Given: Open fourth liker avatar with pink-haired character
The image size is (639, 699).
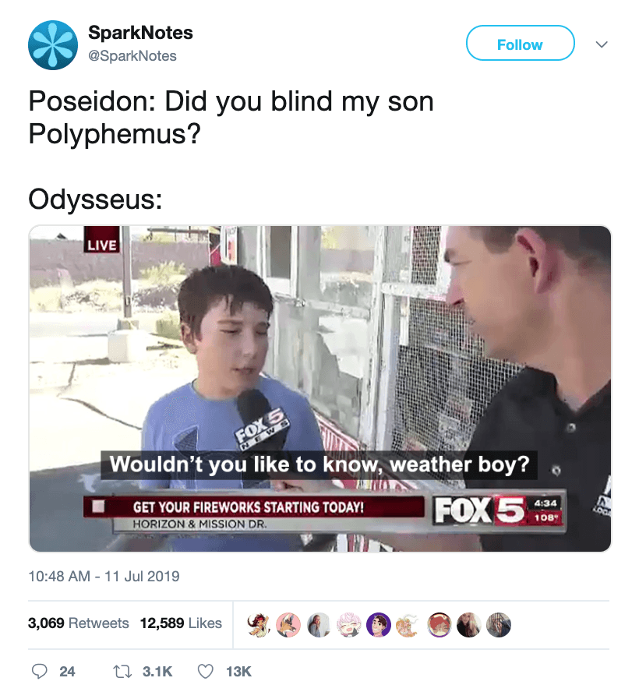Looking at the screenshot, I should (348, 624).
